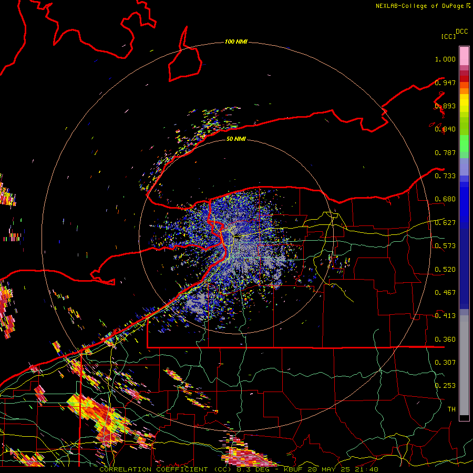Image resolution: width=473 pixels, height=473 pixels.
Task: Select the 0.520 legend value
Action: coord(445,270)
